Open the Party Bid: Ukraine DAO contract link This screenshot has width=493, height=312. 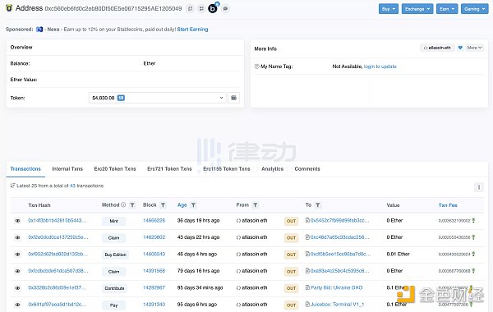point(336,287)
